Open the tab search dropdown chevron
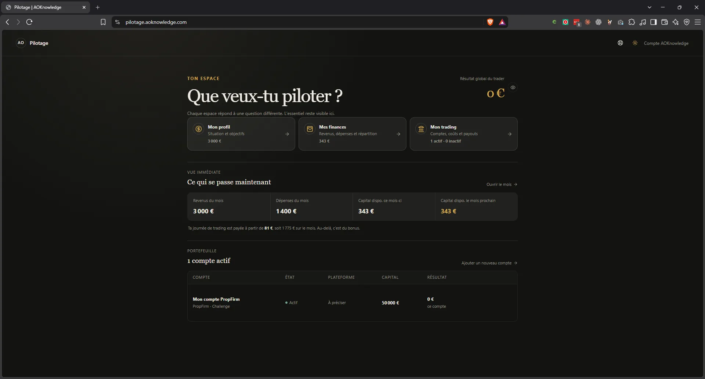This screenshot has height=379, width=705. 650,7
